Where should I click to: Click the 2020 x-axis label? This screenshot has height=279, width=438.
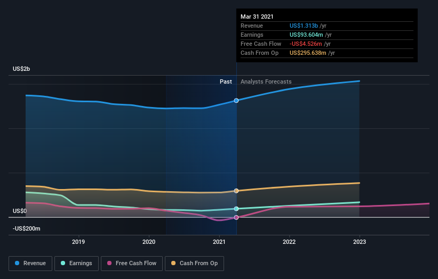149,242
